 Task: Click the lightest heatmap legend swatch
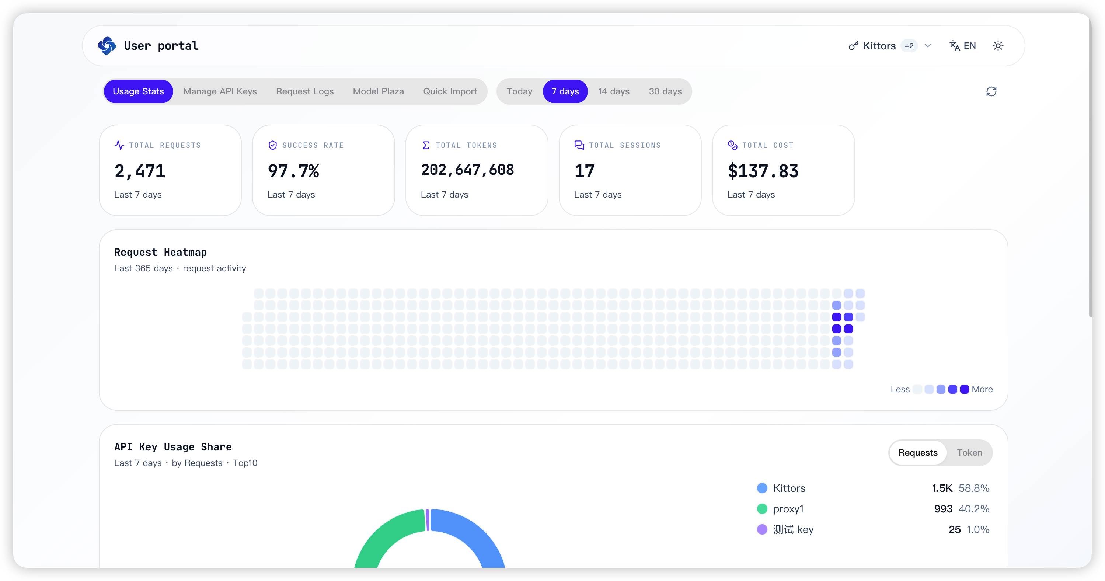(917, 389)
